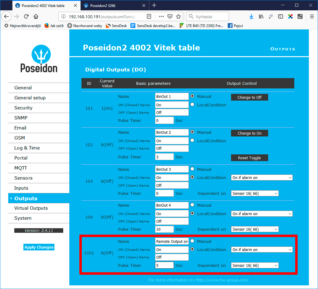Show site information icon in the address bar
Image resolution: width=318 pixels, height=289 pixels.
point(64,17)
